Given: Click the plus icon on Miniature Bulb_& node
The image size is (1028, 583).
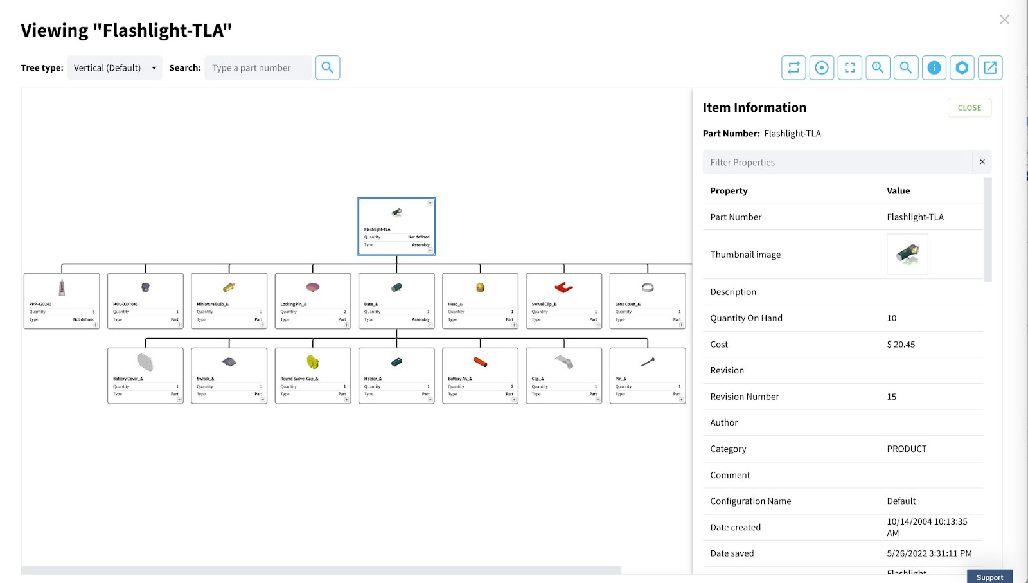Looking at the screenshot, I should click(263, 325).
